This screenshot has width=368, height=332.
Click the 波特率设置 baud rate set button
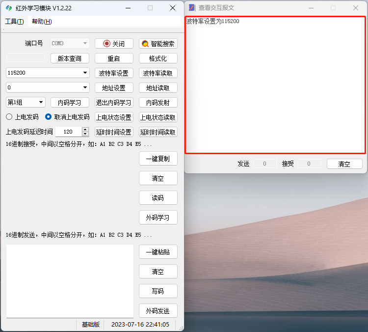pyautogui.click(x=114, y=73)
